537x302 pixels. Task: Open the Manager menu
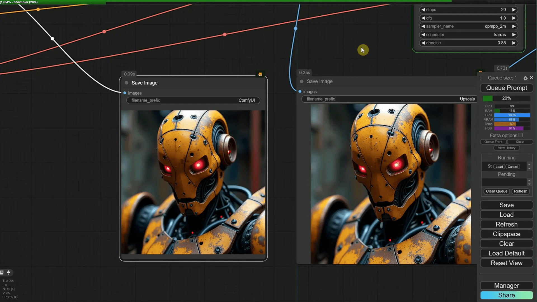(x=506, y=286)
